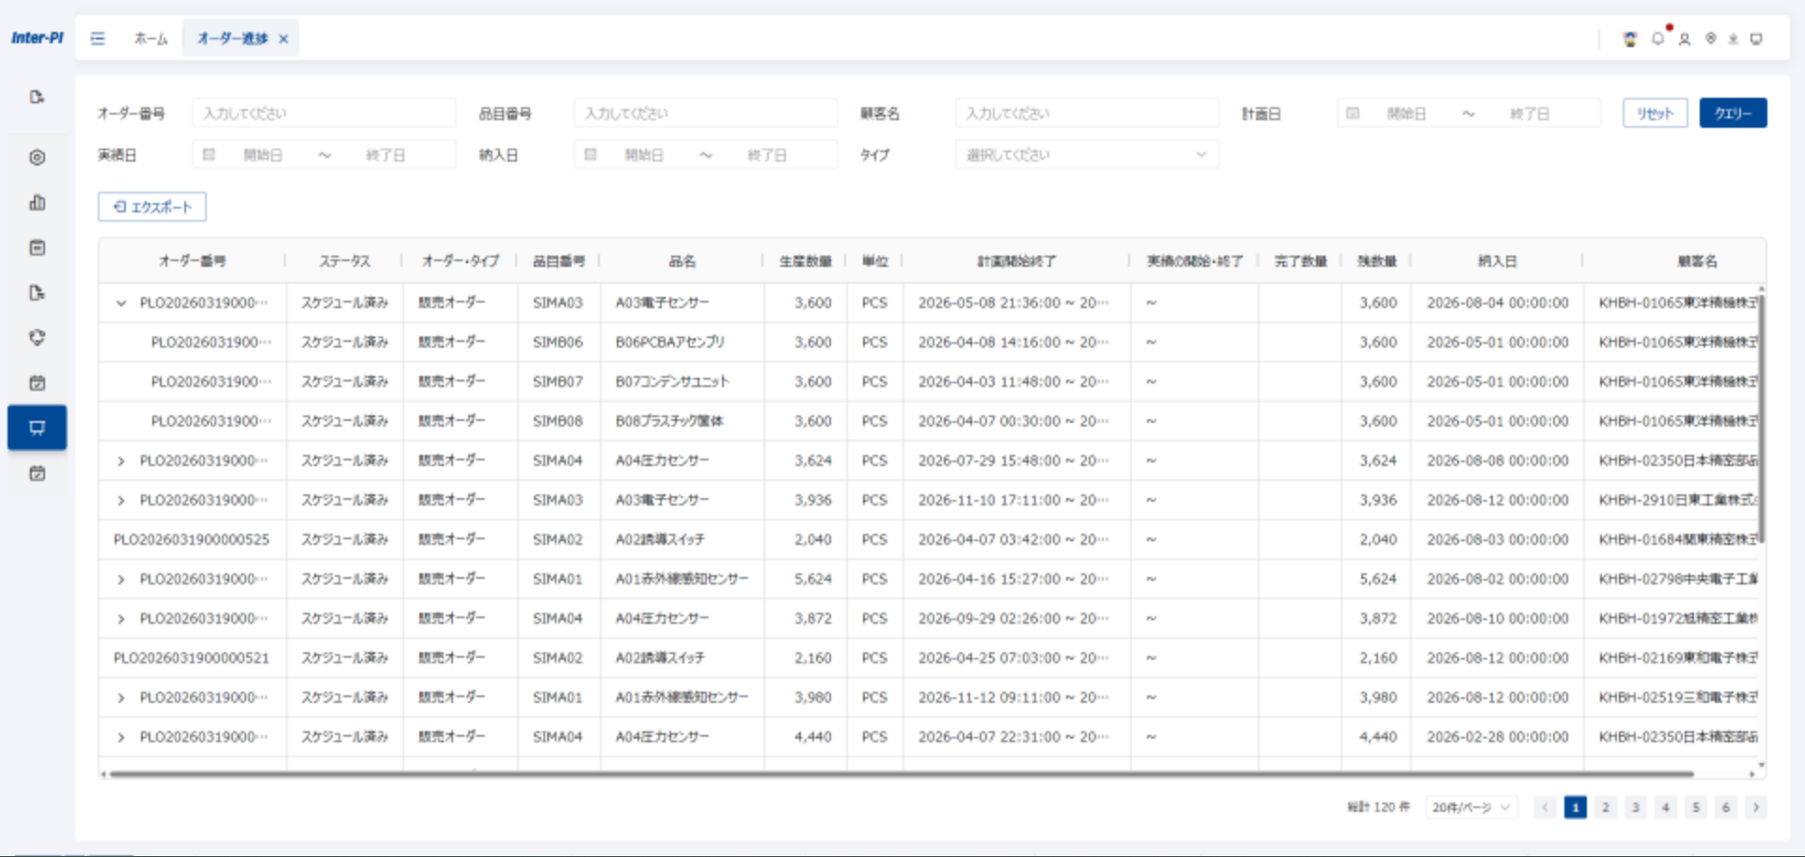Screen dimensions: 1805x857
Task: Focus the 品目番号 input field
Action: pyautogui.click(x=705, y=113)
